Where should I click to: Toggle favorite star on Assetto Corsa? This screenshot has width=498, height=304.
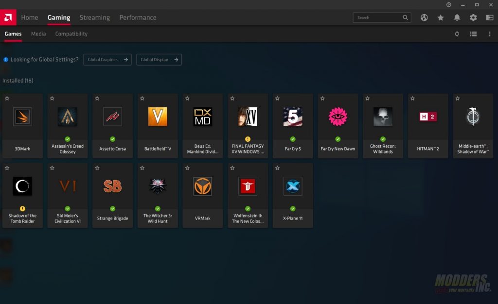(x=97, y=99)
